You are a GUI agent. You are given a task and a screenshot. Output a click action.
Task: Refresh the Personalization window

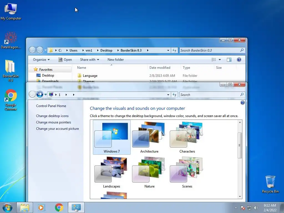pyautogui.click(x=174, y=95)
